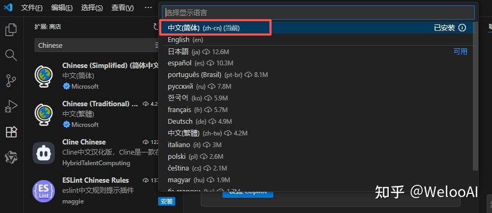Viewport: 492px width, 213px height.
Task: Open the 文件(F) menu
Action: click(x=32, y=8)
